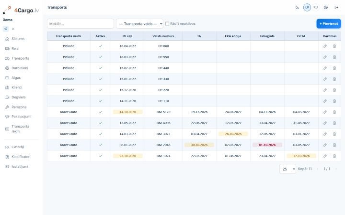Click the Pievienot button
This screenshot has width=345, height=215.
[329, 24]
